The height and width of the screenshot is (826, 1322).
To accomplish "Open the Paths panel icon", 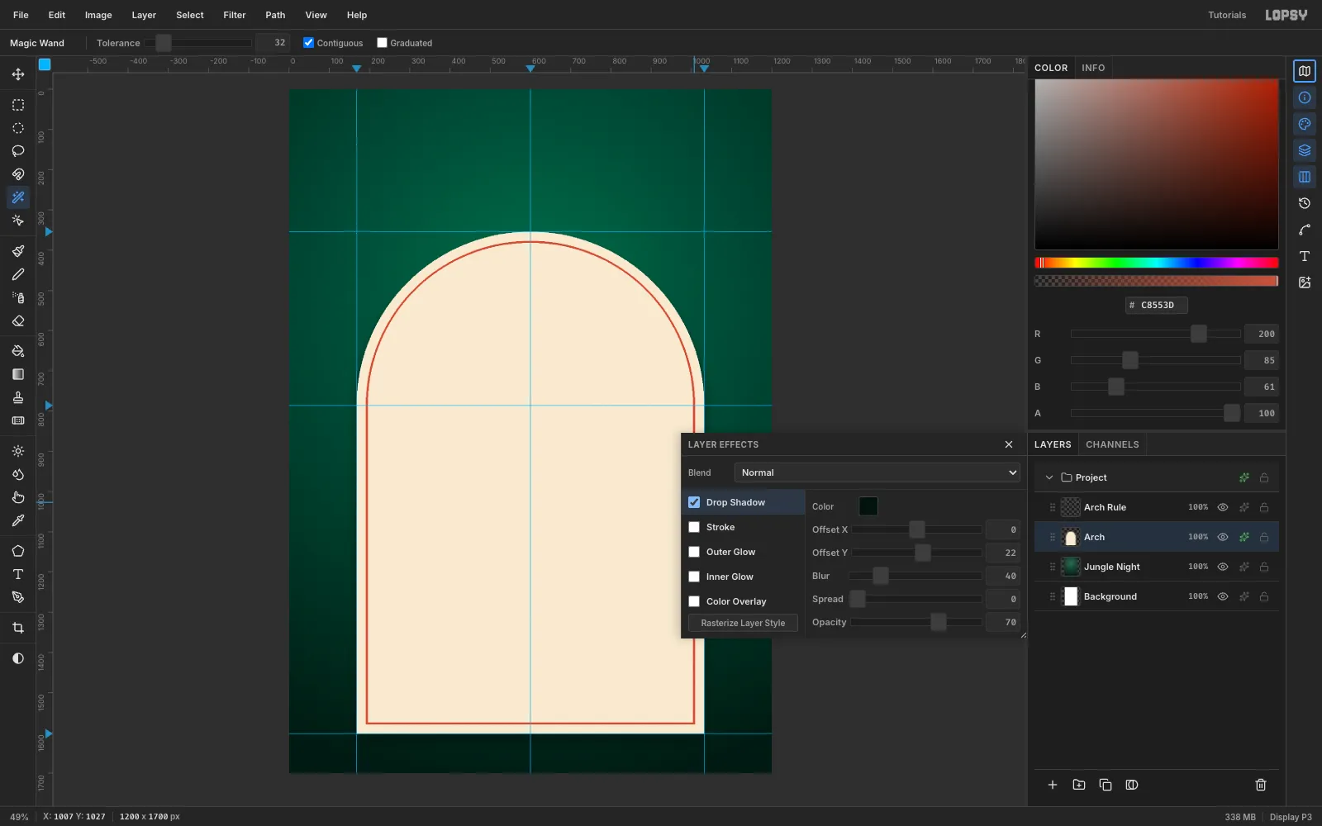I will (1305, 230).
